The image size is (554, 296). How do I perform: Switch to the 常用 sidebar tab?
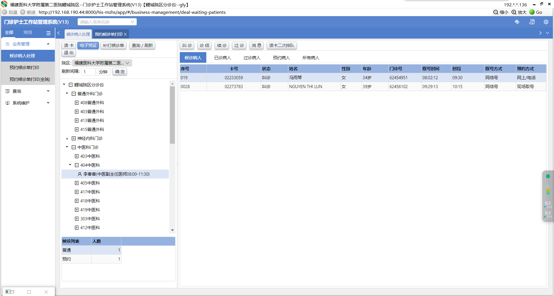(28, 33)
